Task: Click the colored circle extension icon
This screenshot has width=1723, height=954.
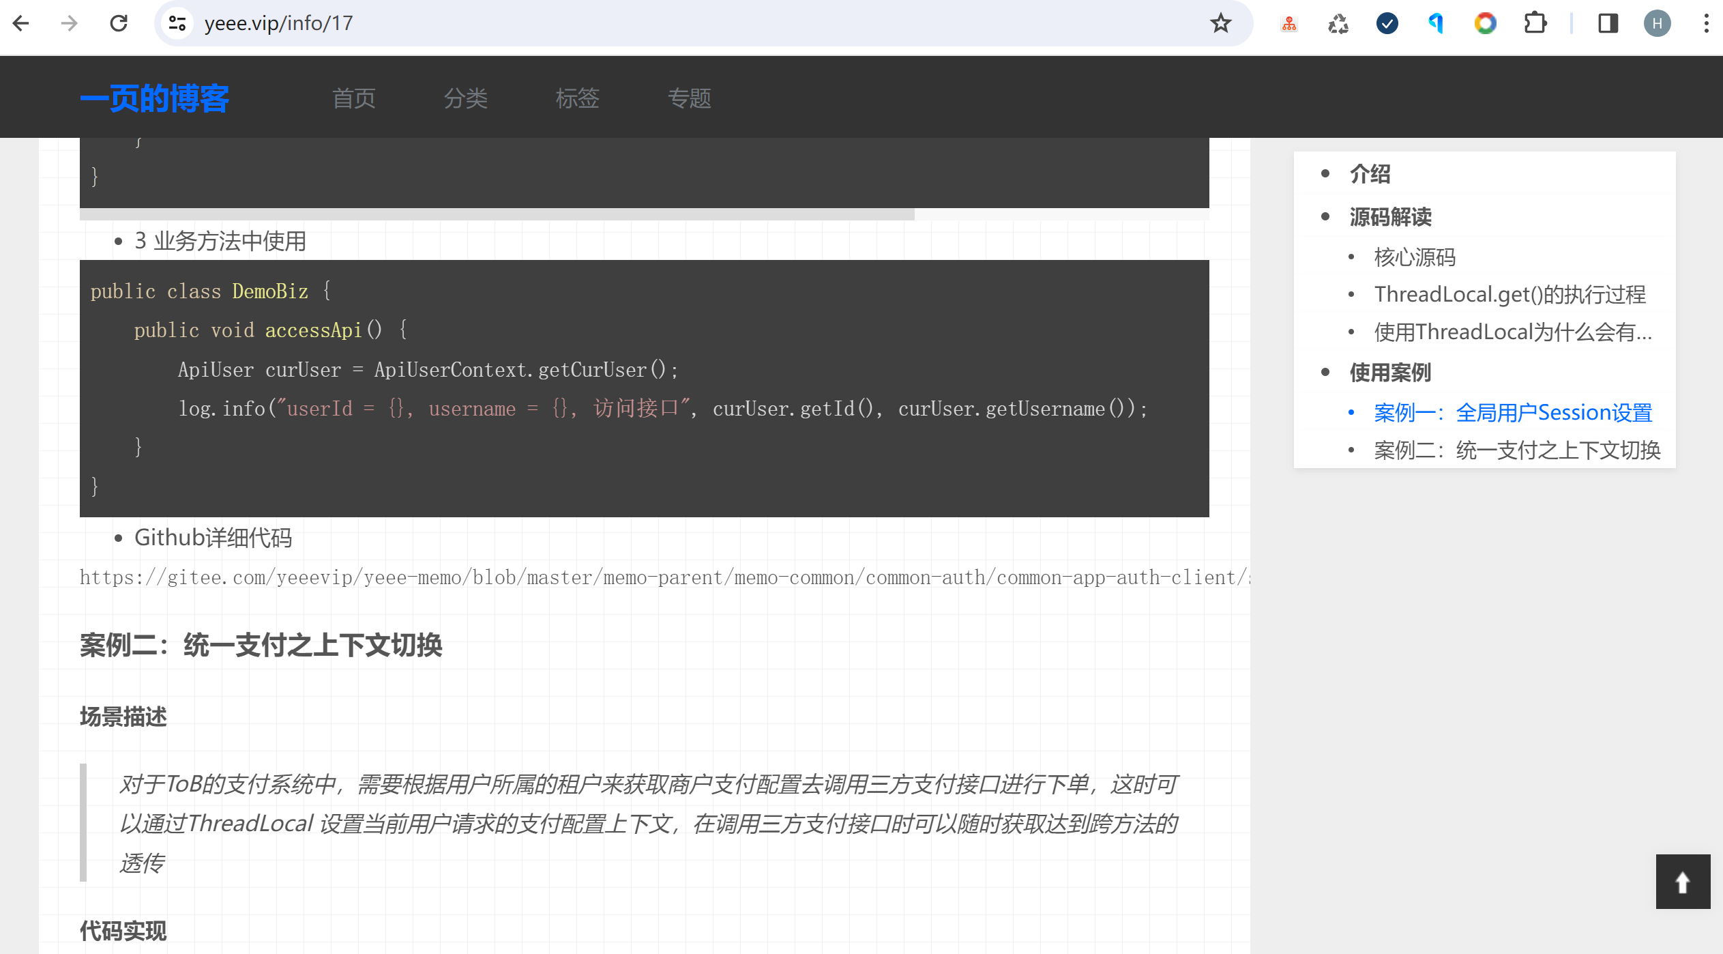Action: (1485, 23)
